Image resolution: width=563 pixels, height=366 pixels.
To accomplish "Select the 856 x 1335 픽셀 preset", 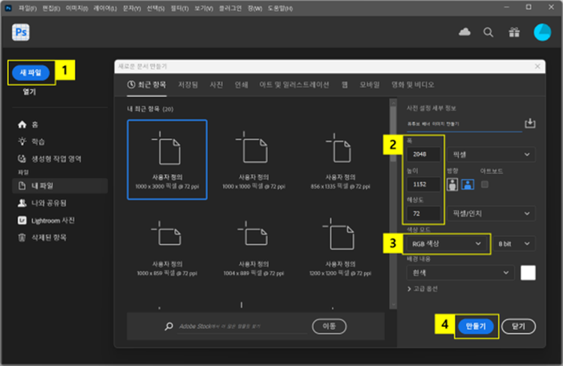I will coord(340,160).
